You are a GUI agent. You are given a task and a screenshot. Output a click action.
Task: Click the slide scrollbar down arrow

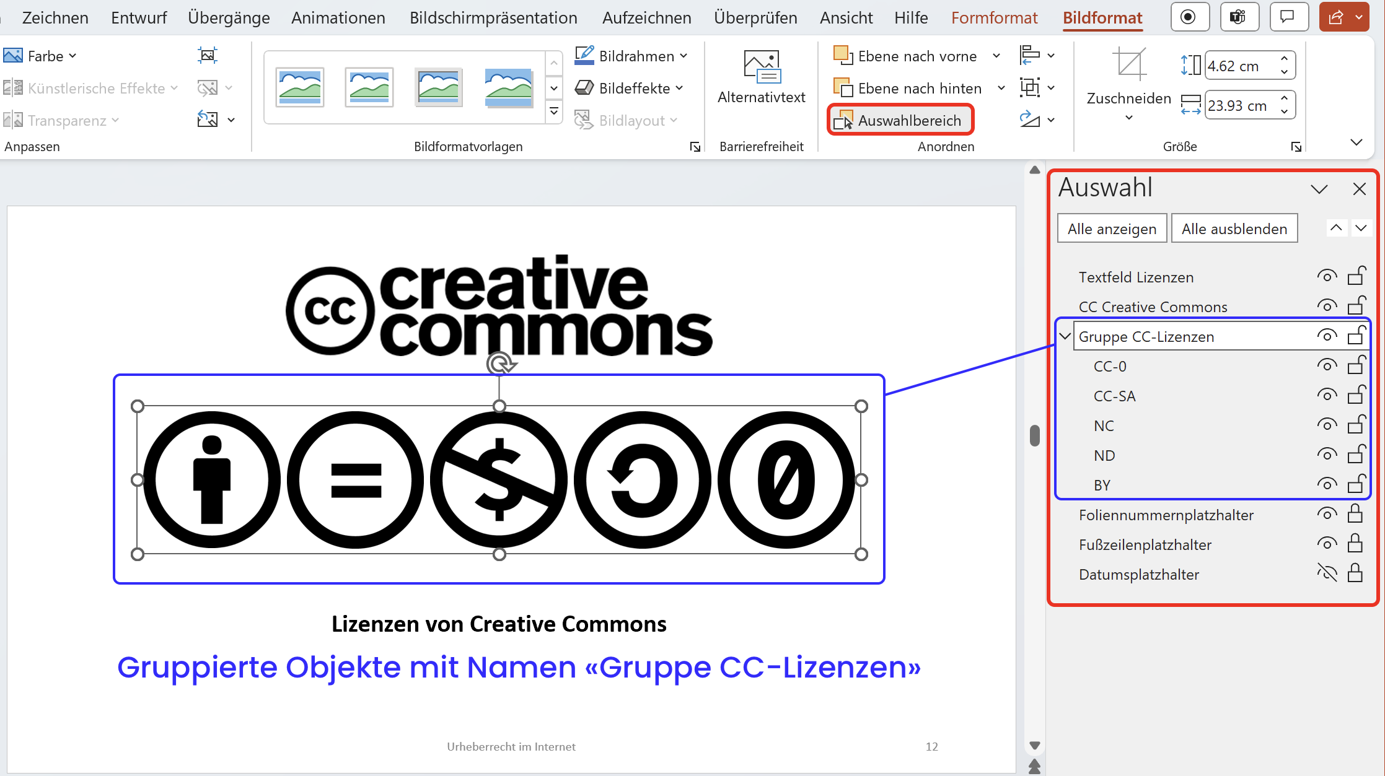pos(1034,746)
